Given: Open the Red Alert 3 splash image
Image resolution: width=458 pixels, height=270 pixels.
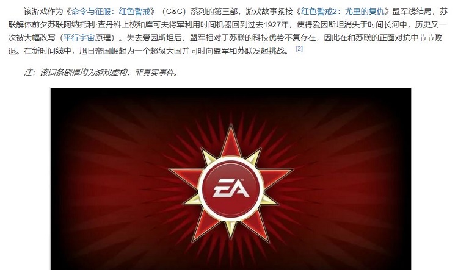Looking at the screenshot, I should click(231, 179).
